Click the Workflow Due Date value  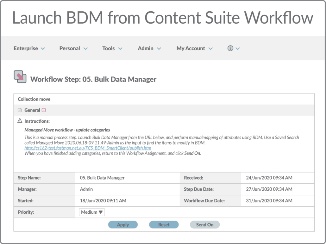[269, 200]
